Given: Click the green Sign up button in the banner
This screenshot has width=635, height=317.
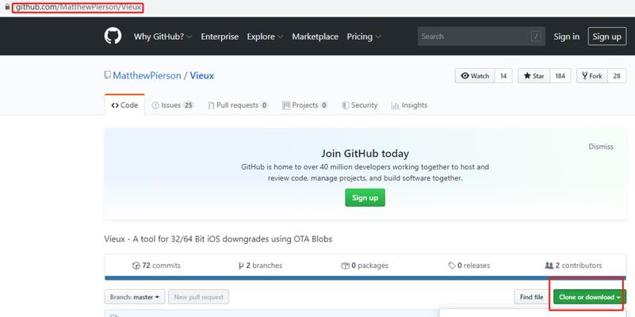Looking at the screenshot, I should (365, 197).
